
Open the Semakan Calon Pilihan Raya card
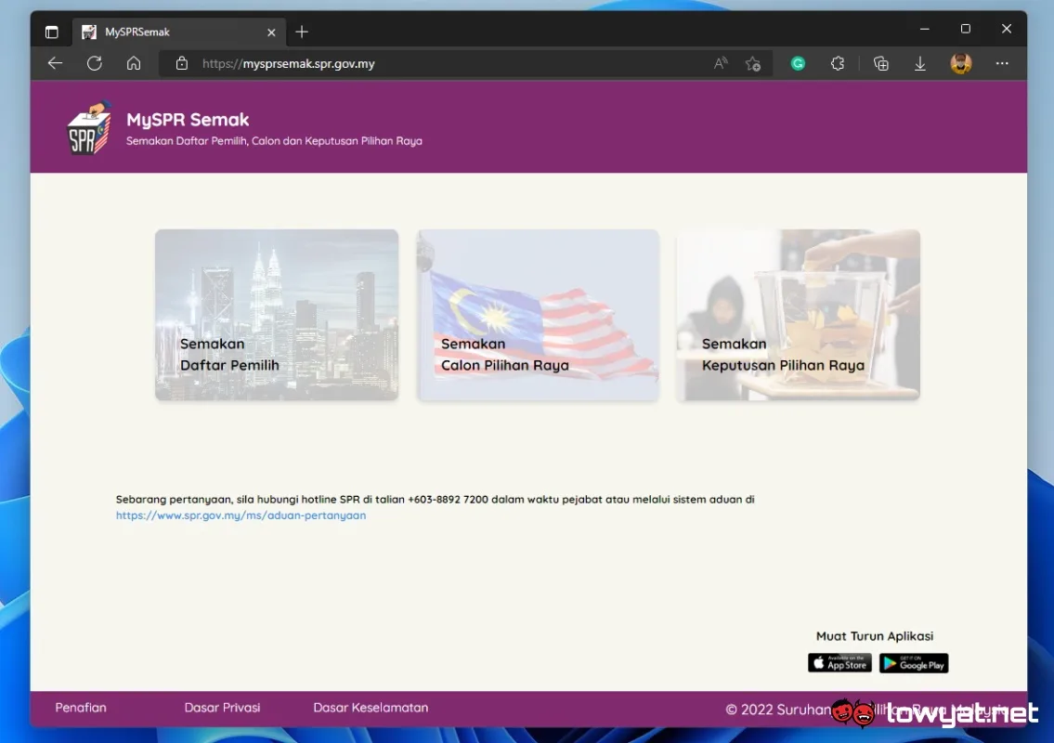(538, 315)
